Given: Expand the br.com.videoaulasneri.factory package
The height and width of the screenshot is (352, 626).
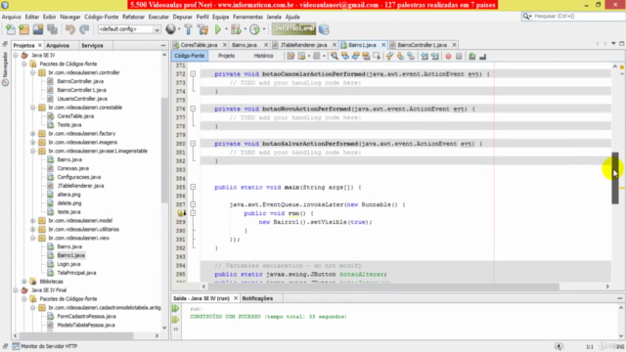Looking at the screenshot, I should click(x=33, y=133).
